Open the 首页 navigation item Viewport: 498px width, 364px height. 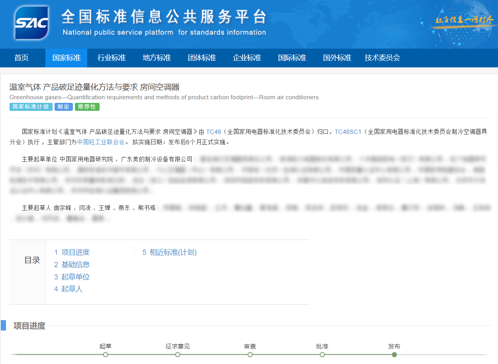(x=21, y=58)
